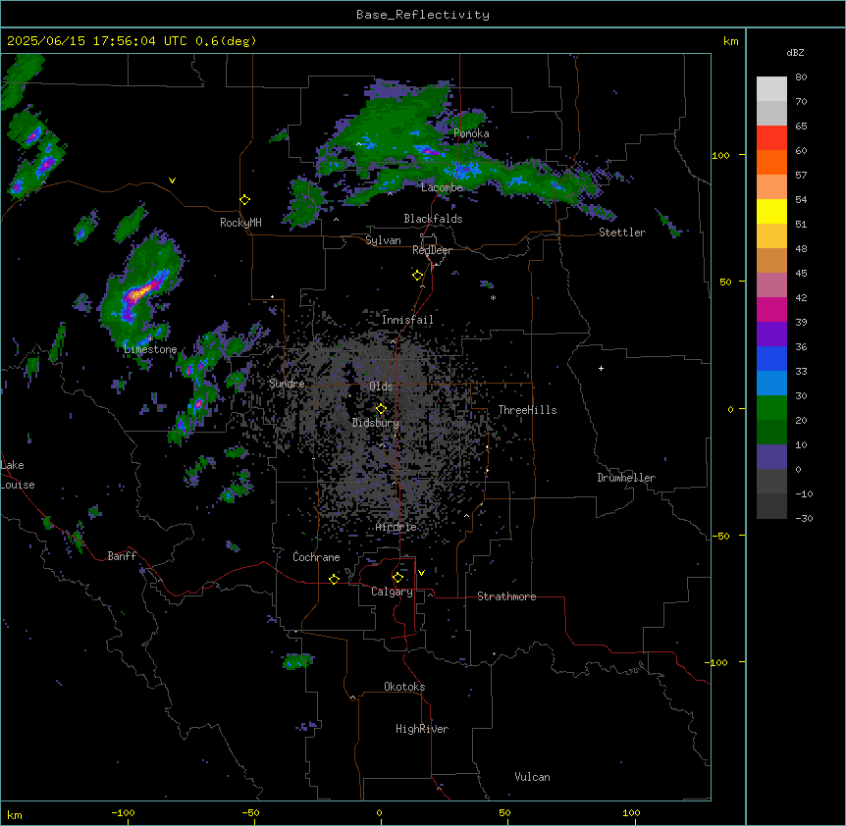Click the Lacombe city label
This screenshot has height=826, width=846.
pyautogui.click(x=442, y=187)
